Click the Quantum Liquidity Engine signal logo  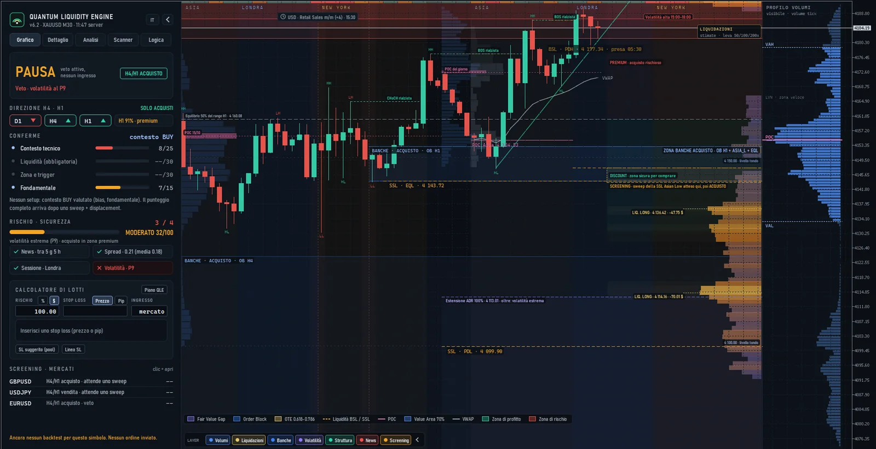point(17,20)
